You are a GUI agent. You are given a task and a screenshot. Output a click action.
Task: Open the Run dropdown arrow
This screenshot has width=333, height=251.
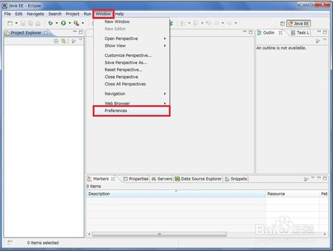pyautogui.click(x=70, y=23)
